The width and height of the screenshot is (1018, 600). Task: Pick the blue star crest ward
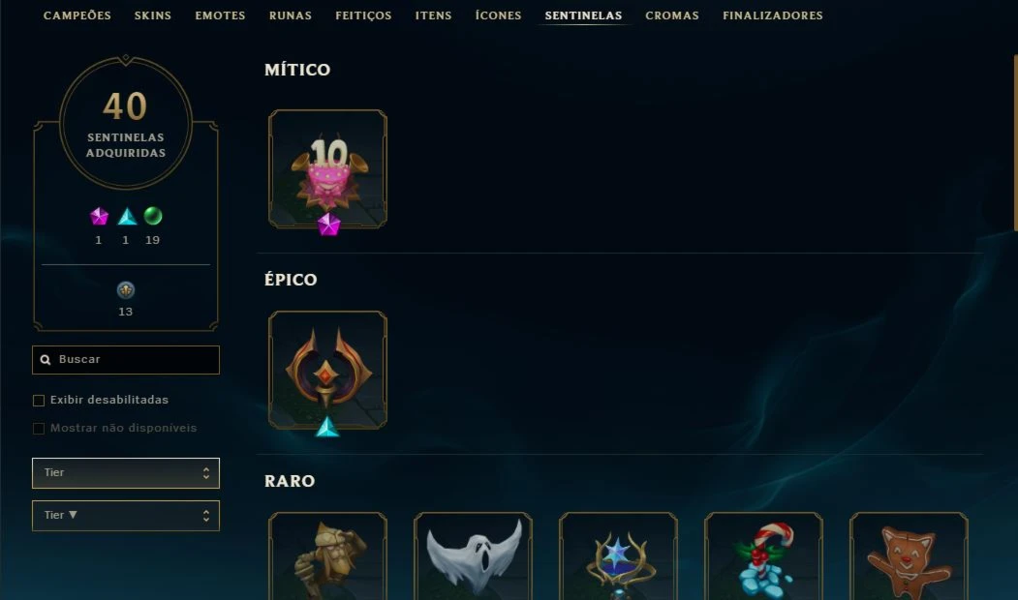pyautogui.click(x=619, y=555)
